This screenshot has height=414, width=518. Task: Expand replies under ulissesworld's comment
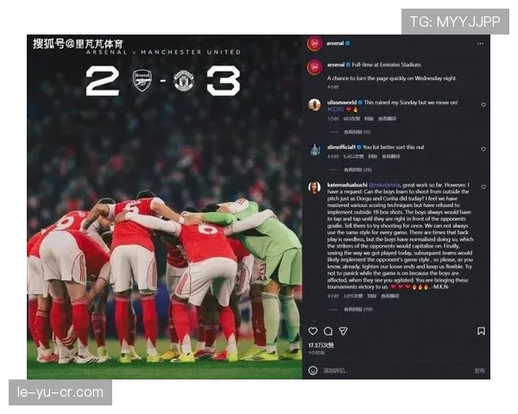[357, 132]
